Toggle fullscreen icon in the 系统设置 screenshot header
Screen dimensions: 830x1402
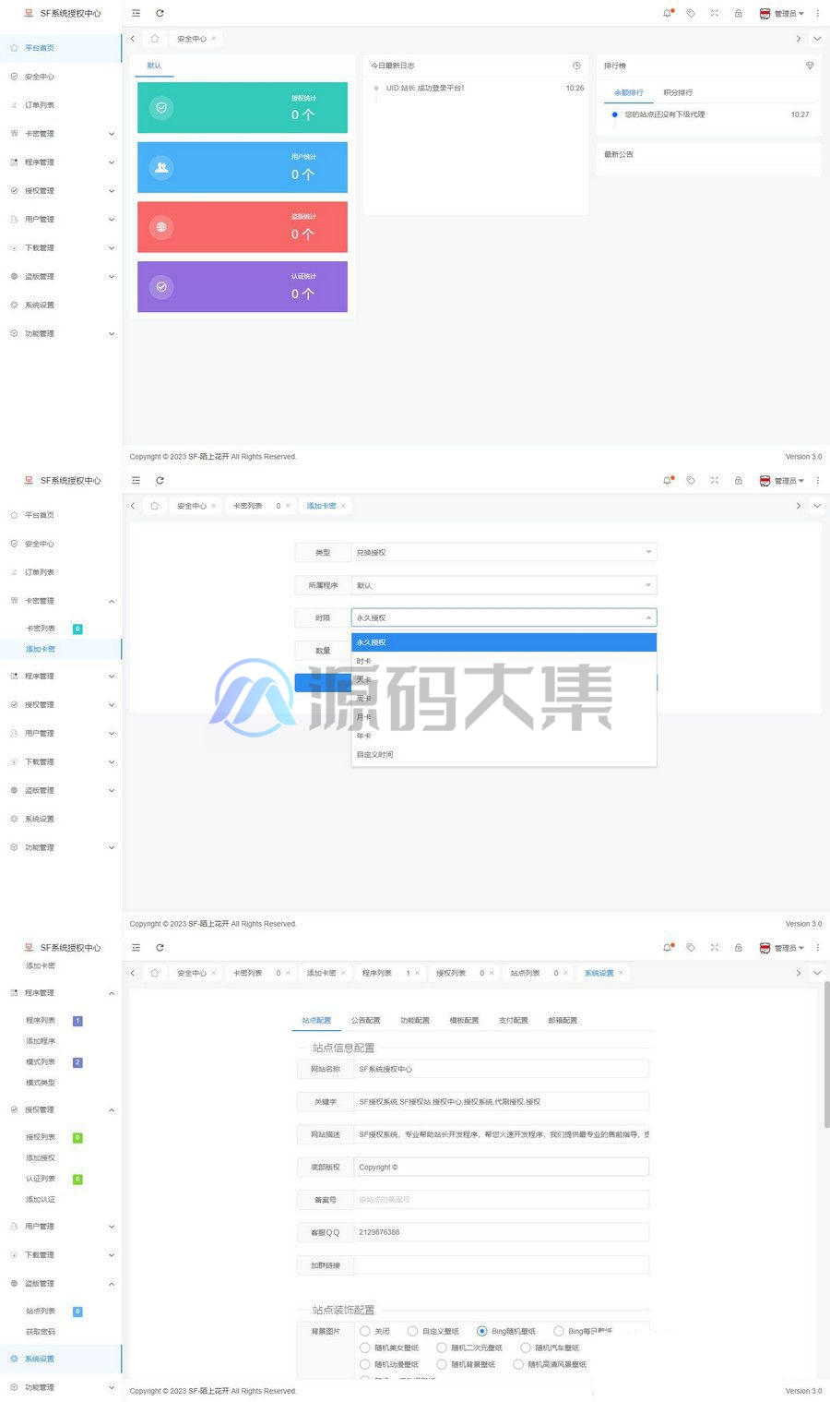715,947
